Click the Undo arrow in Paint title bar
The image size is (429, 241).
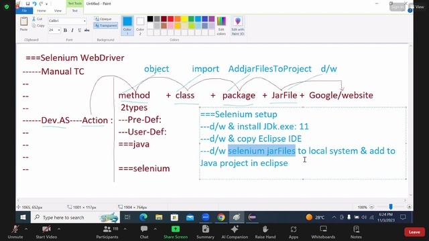click(x=34, y=3)
